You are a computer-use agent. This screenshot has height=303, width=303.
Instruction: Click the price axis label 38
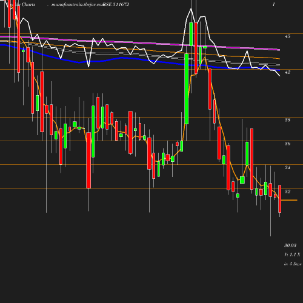[287, 120]
